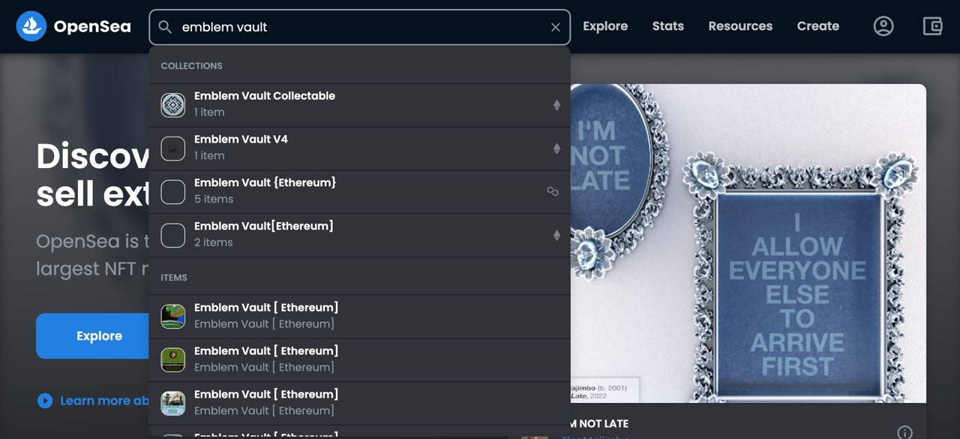960x439 pixels.
Task: Open the wallet icon
Action: (x=932, y=26)
